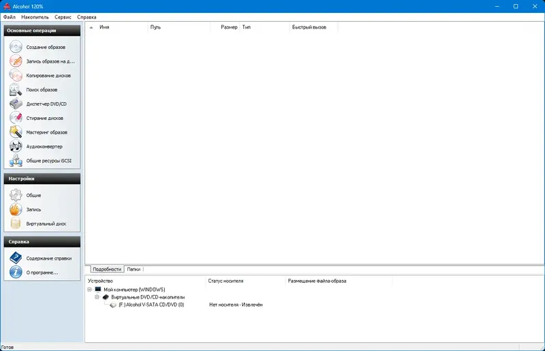The width and height of the screenshot is (545, 351).
Task: Sort the list by Путь column
Action: 179,27
